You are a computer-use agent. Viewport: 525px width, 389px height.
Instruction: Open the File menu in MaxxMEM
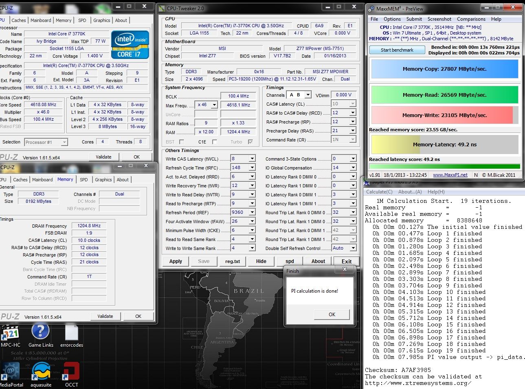tap(374, 19)
